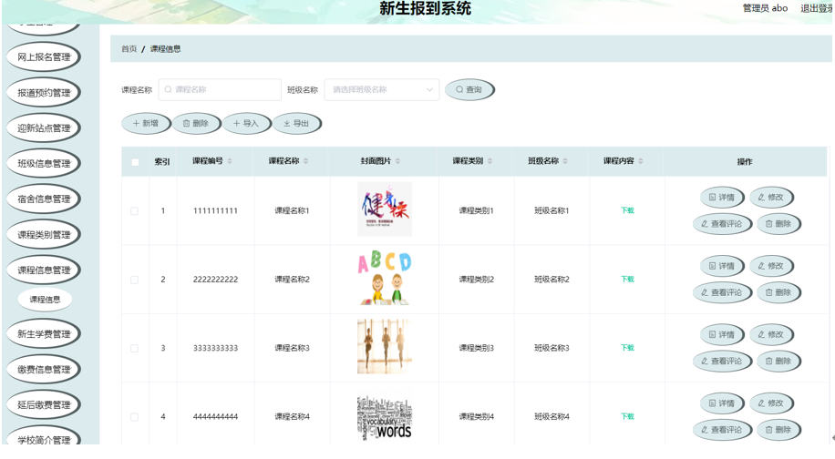Screen dimensions: 835x459
Task: Tick checkbox for row 1111111111
Action: click(x=135, y=211)
